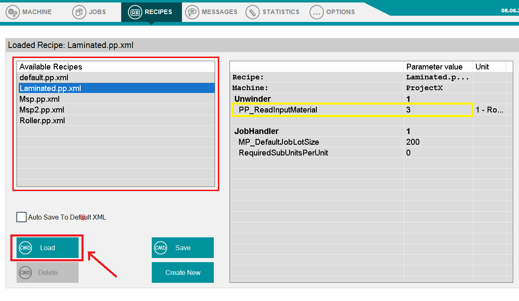519x301 pixels.
Task: Click the gears icon on Machine tab
Action: coord(13,12)
